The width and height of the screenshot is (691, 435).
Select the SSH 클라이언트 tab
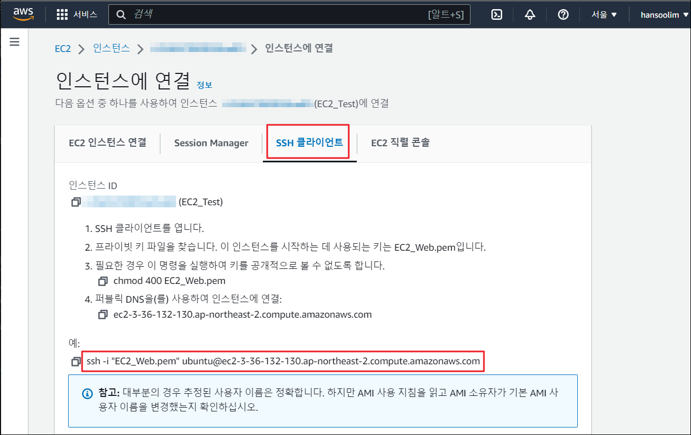tap(309, 142)
